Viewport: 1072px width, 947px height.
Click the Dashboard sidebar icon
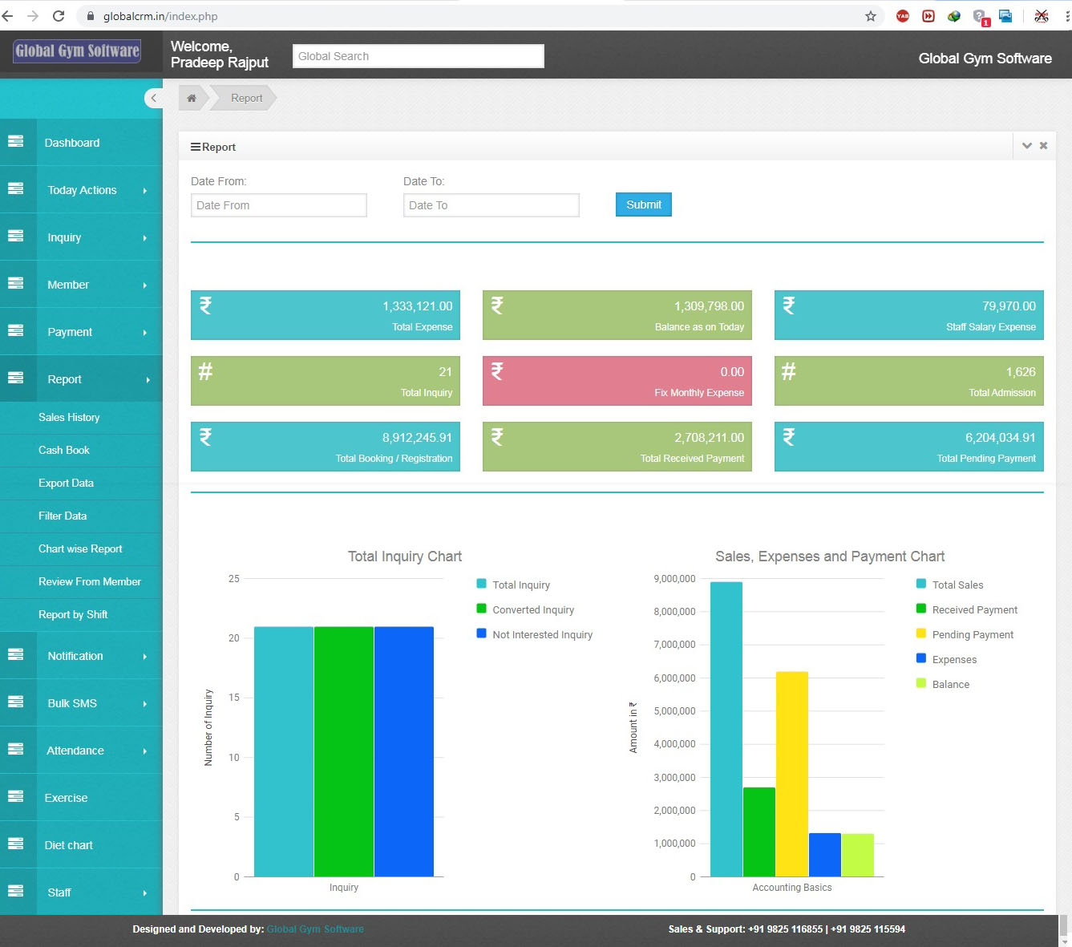17,142
